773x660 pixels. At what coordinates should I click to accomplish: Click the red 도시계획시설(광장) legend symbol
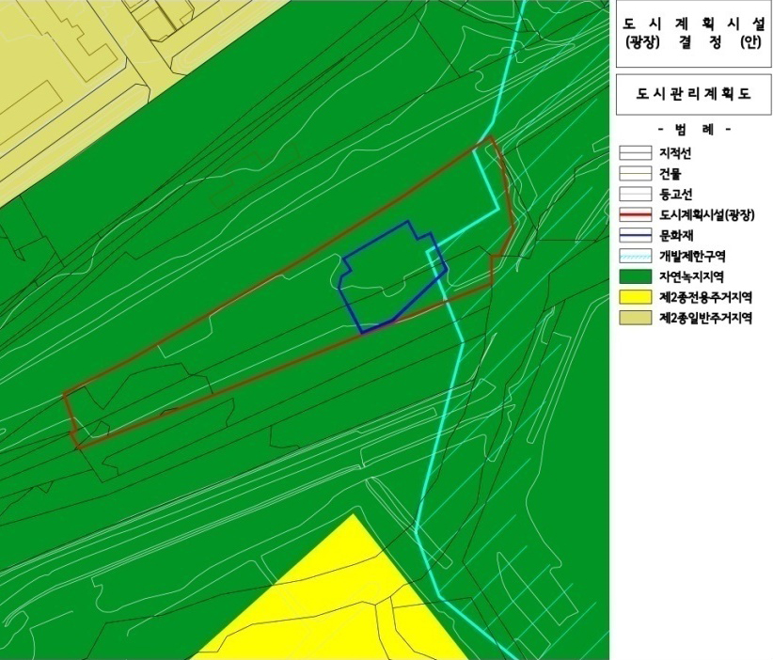pos(639,214)
